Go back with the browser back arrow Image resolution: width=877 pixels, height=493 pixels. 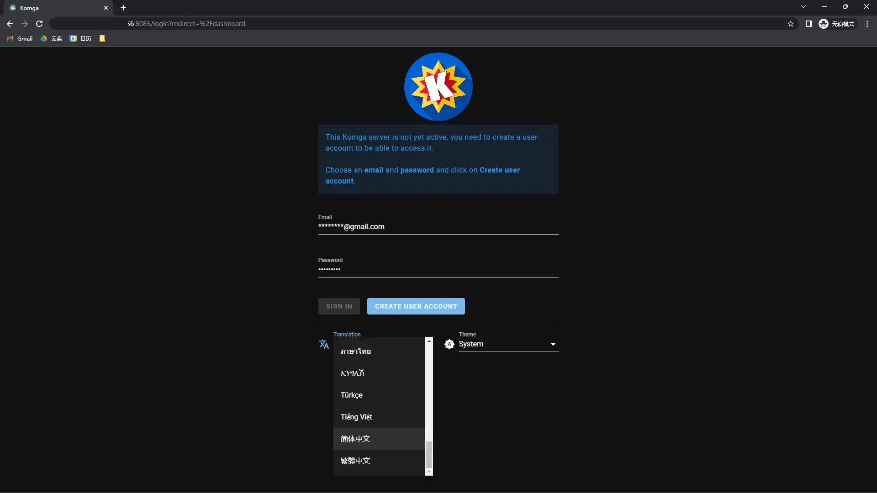click(x=10, y=24)
